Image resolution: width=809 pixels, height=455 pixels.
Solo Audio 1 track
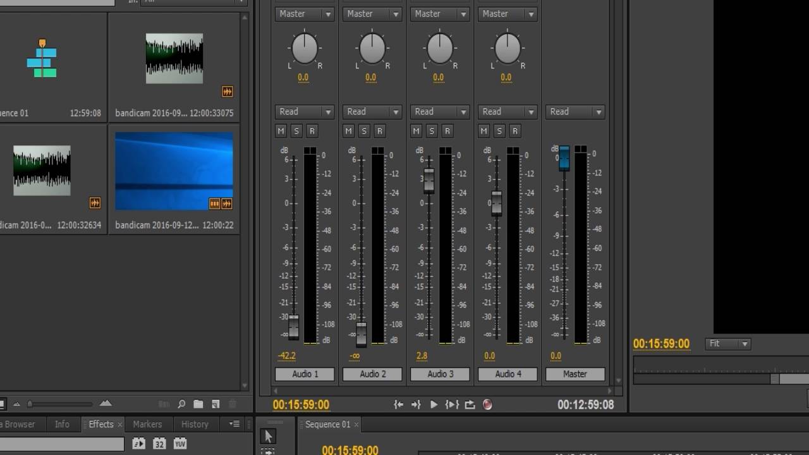[x=296, y=131]
